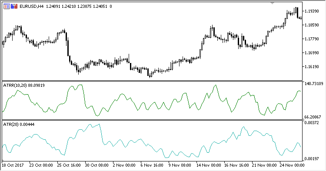Select the low price value 1.23875
Image resolution: width=326 pixels, height=171 pixels.
click(84, 7)
